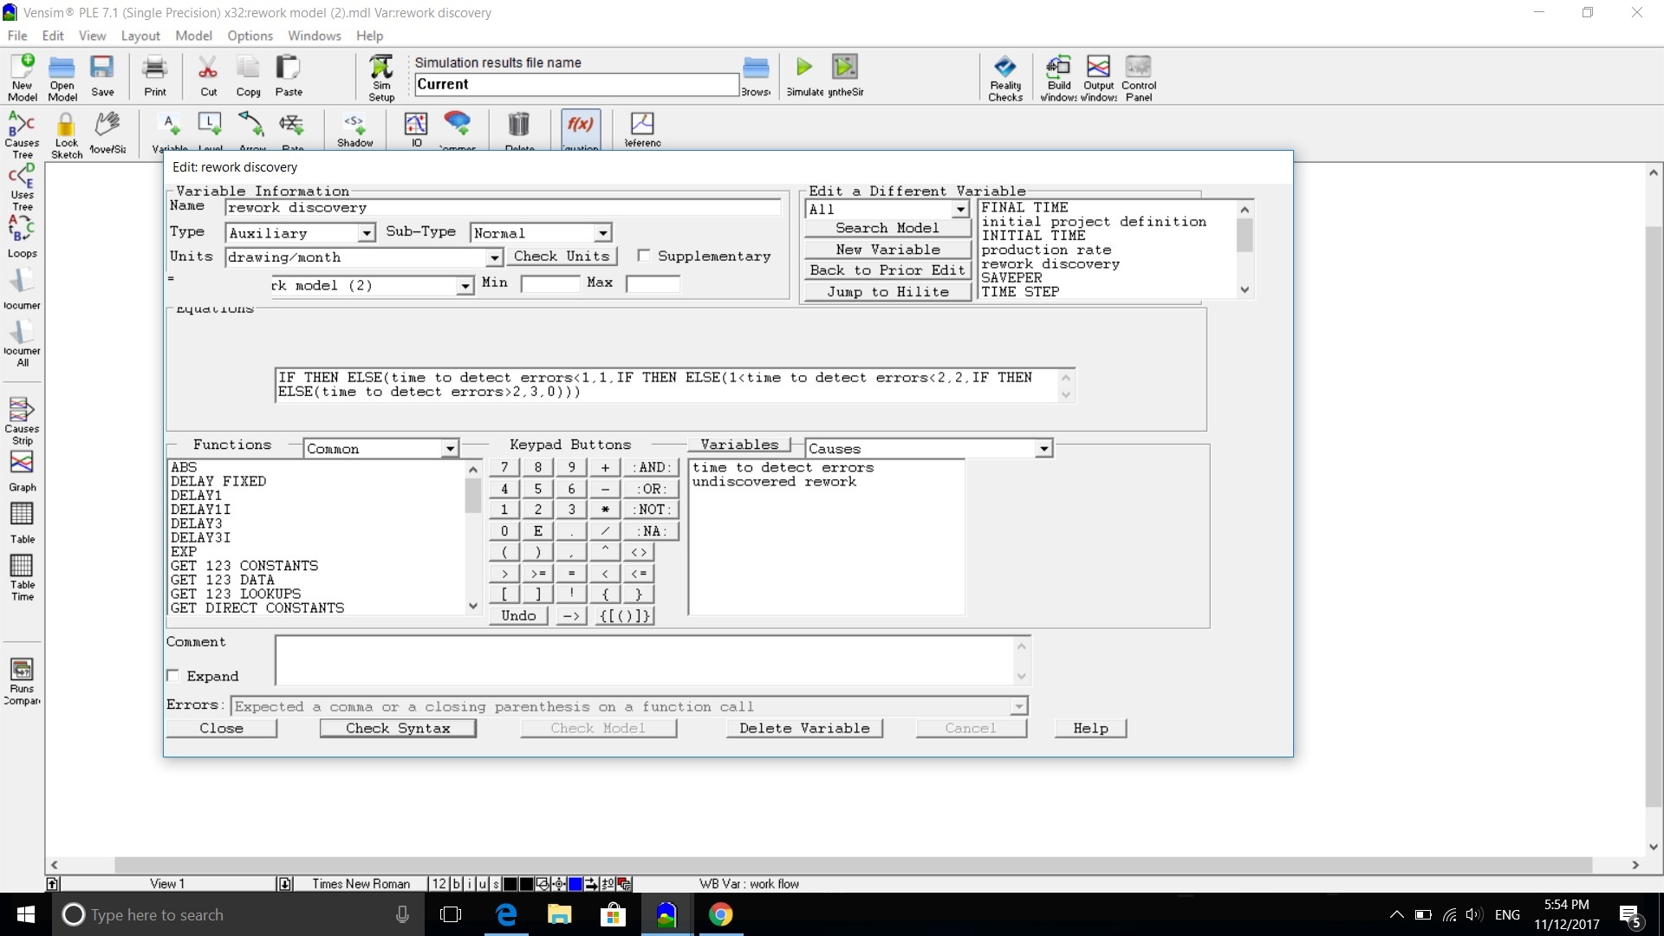Open the File menu
The height and width of the screenshot is (936, 1664).
(17, 36)
